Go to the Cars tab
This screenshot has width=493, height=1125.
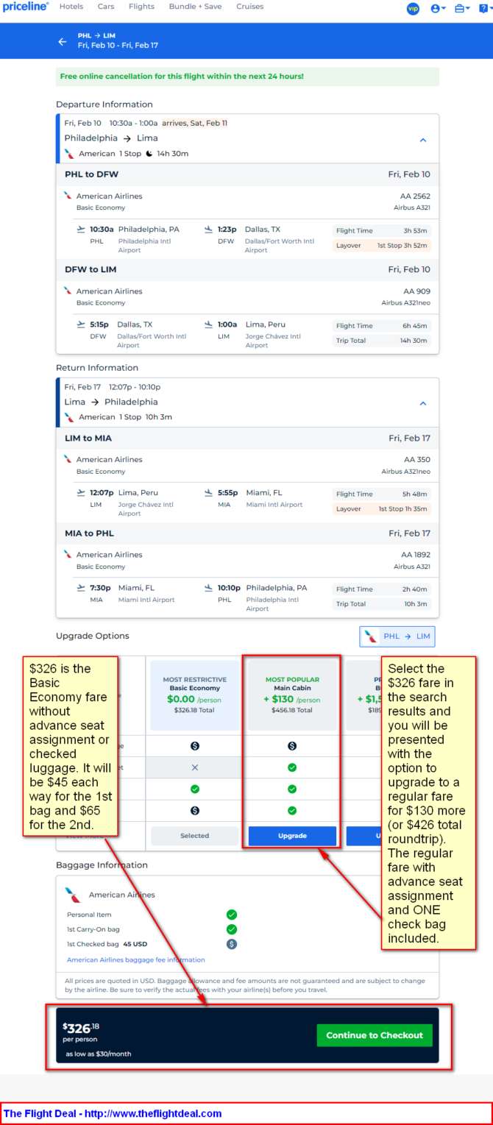106,7
